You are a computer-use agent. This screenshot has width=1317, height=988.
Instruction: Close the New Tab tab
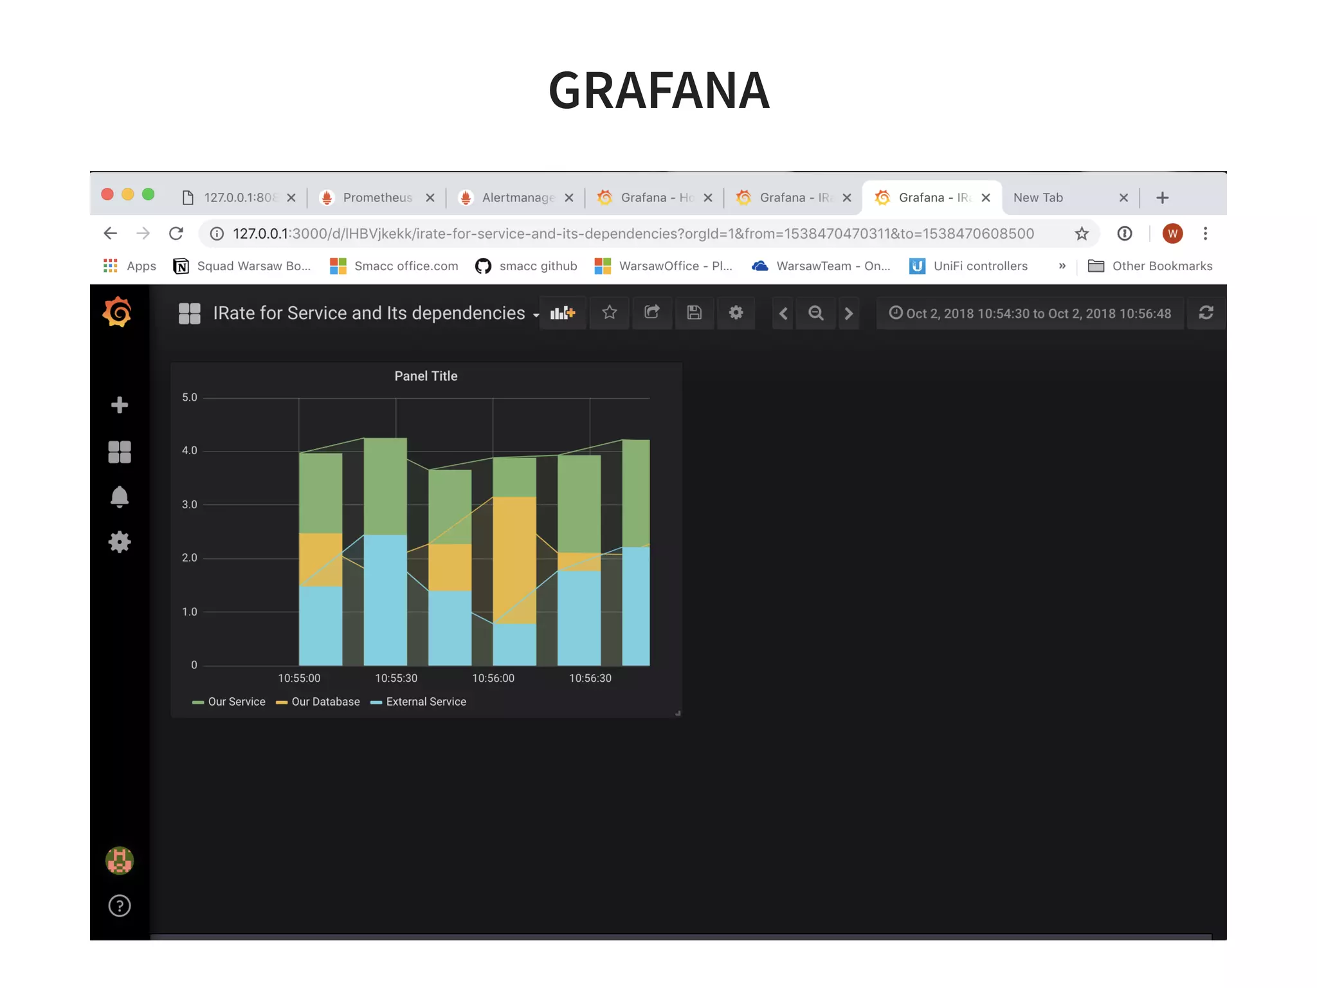1123,197
